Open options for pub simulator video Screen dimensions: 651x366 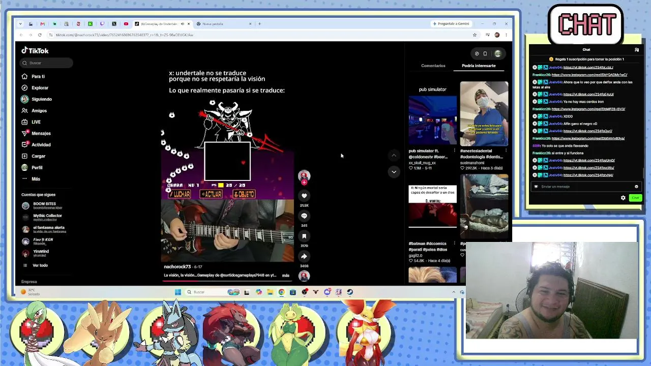coord(454,151)
